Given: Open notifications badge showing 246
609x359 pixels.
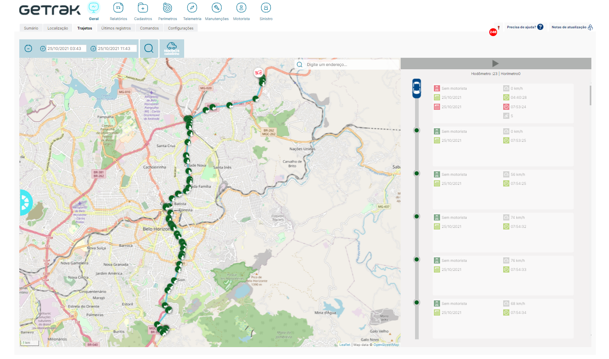Looking at the screenshot, I should point(493,32).
